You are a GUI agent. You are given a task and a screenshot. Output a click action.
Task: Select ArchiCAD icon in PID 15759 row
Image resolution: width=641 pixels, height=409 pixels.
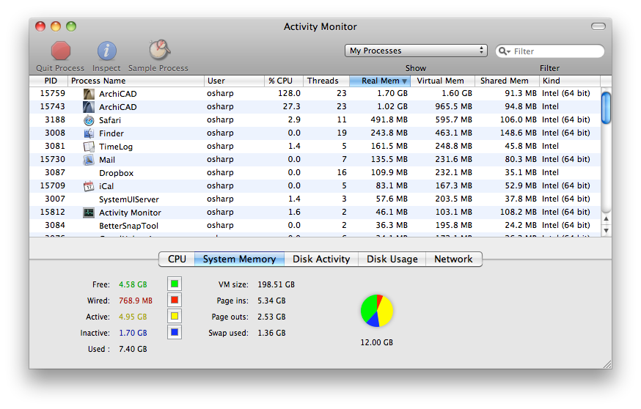[89, 94]
